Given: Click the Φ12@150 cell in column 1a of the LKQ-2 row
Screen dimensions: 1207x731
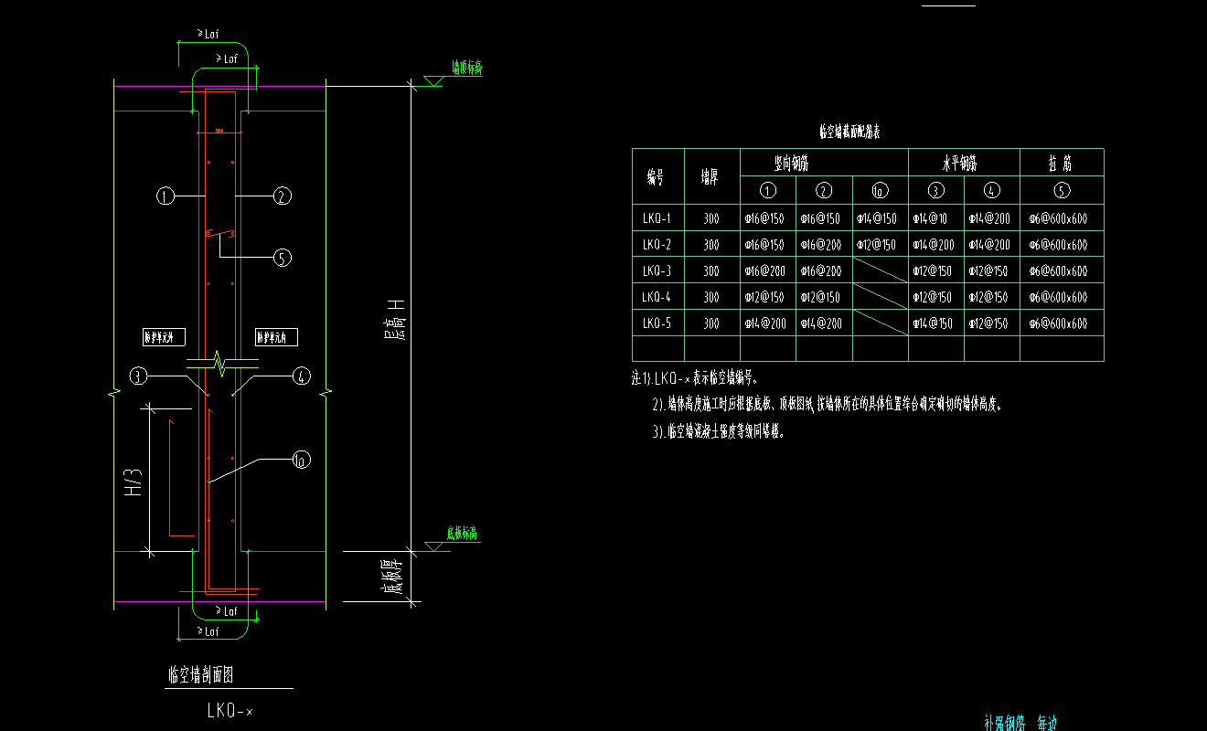Looking at the screenshot, I should [880, 245].
